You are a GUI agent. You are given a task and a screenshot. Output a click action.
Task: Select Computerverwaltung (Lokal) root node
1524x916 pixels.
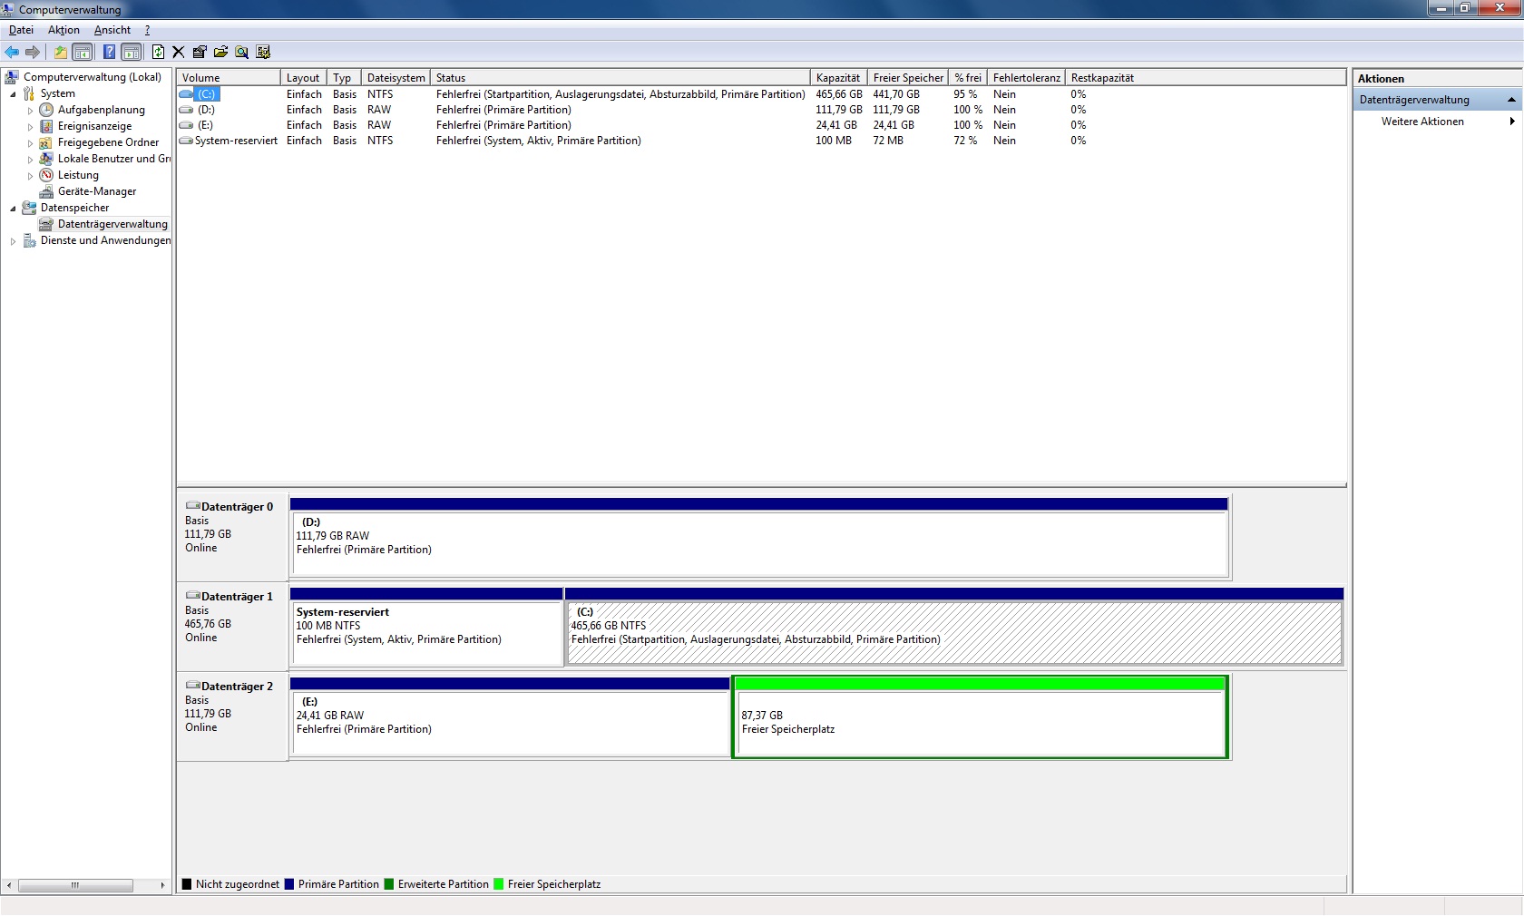coord(93,77)
